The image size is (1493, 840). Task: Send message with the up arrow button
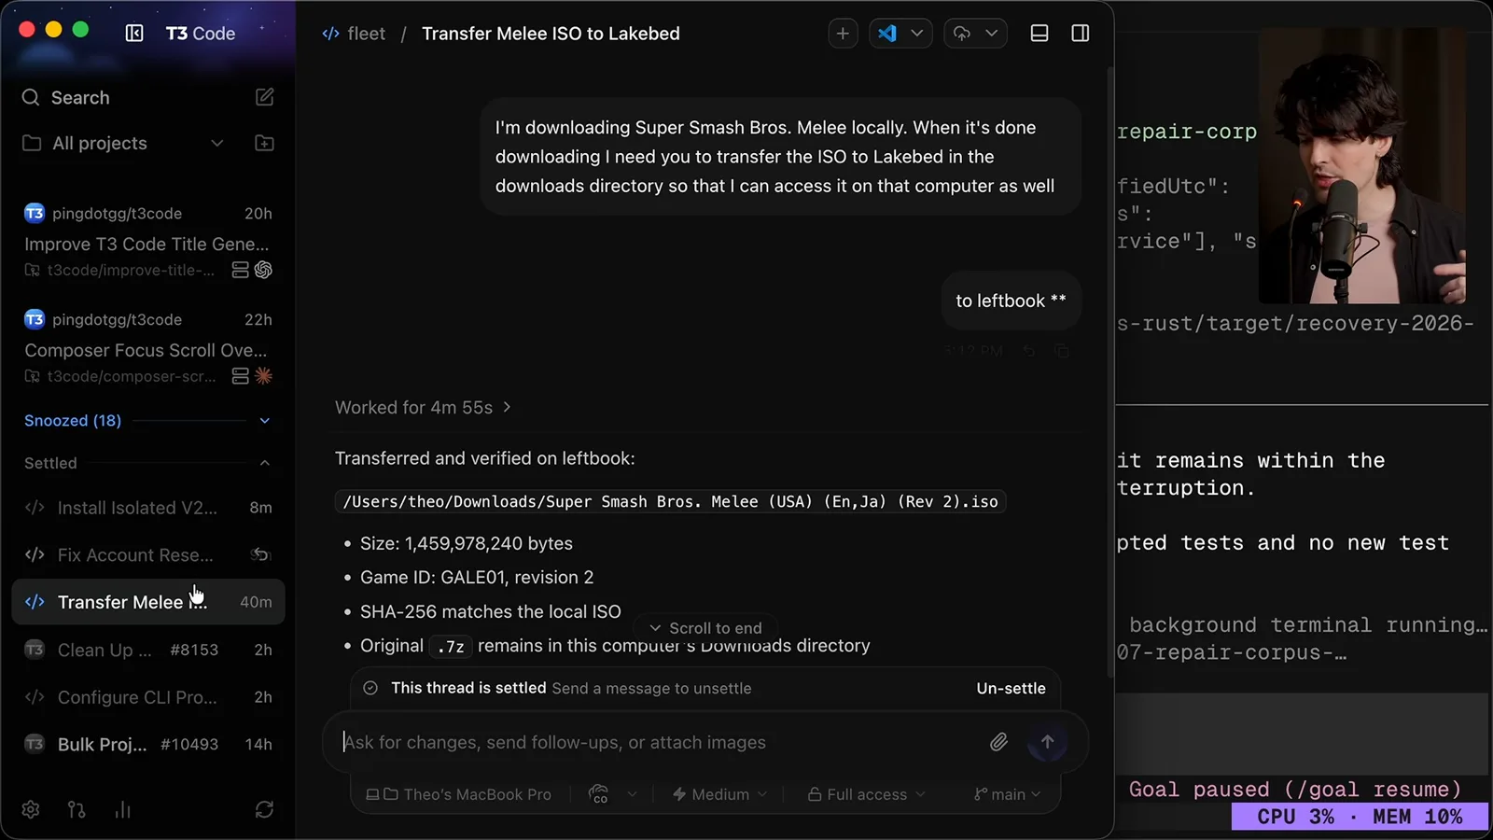[x=1047, y=742]
